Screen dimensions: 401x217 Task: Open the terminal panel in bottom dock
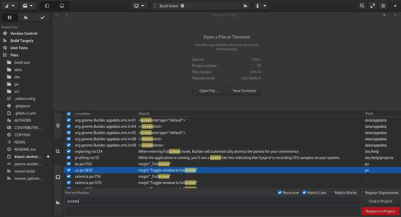pos(58,177)
